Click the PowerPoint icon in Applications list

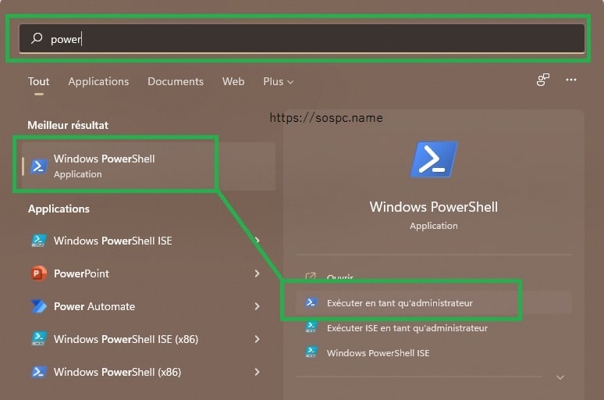39,273
